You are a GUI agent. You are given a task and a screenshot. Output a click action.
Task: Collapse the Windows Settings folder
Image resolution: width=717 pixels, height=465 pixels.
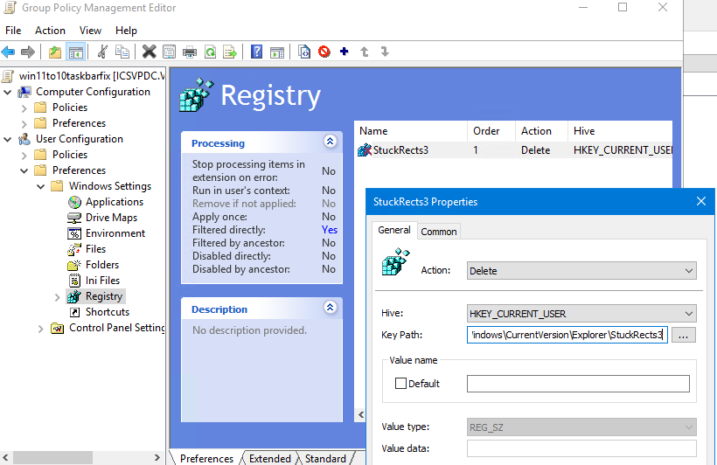tap(41, 186)
